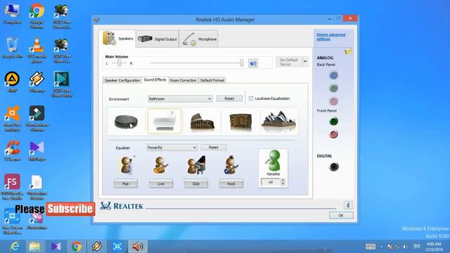450x253 pixels.
Task: Confirm with the OK button
Action: 341,216
